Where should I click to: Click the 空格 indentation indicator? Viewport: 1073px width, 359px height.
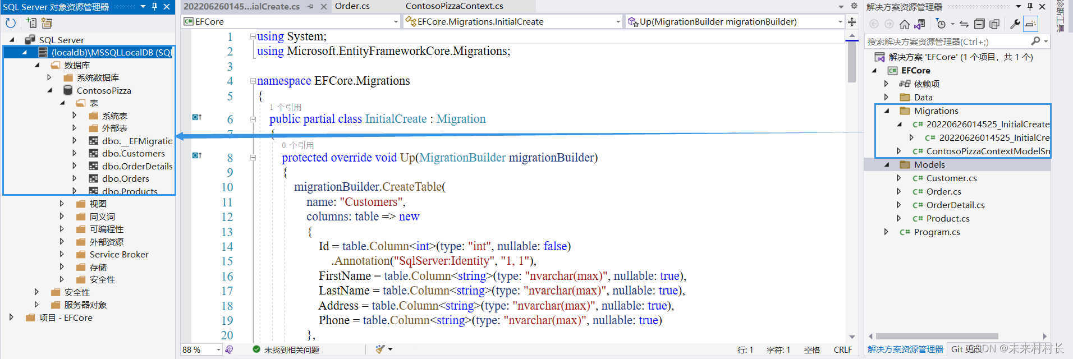(x=811, y=349)
